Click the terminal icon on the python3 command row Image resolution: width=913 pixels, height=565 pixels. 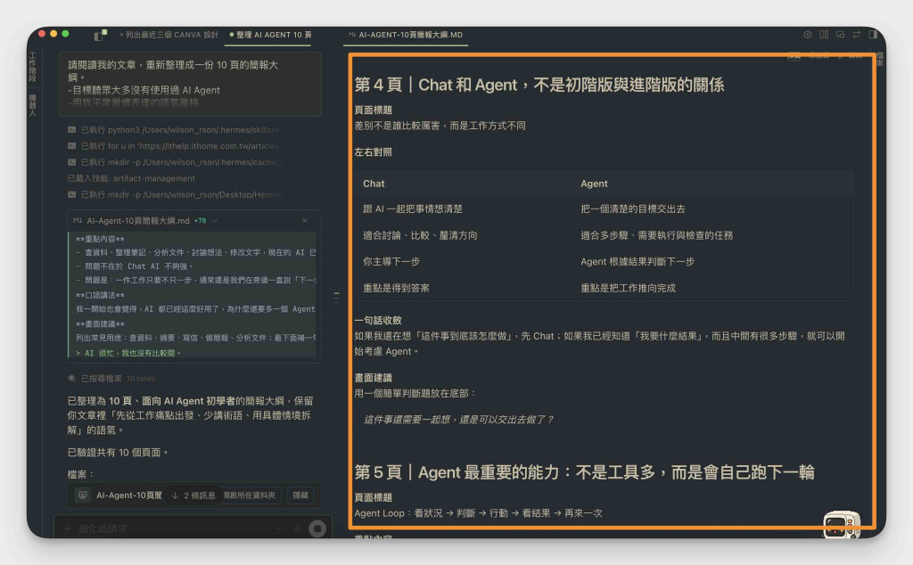pyautogui.click(x=71, y=130)
